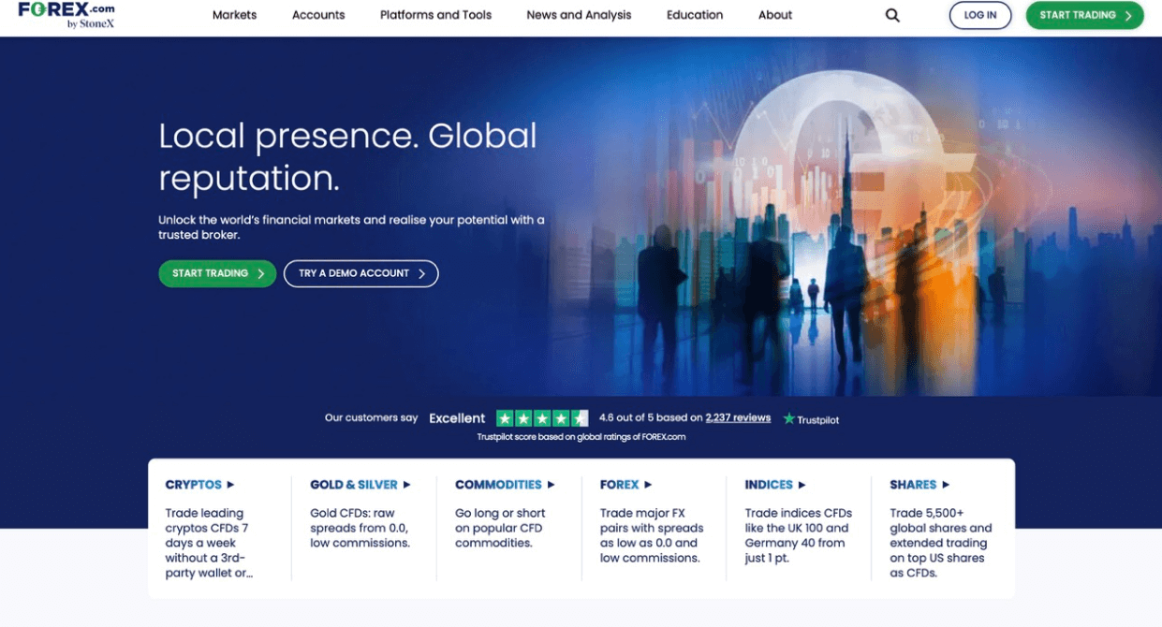
Task: Click chevron on hero START TRADING button
Action: coord(260,273)
